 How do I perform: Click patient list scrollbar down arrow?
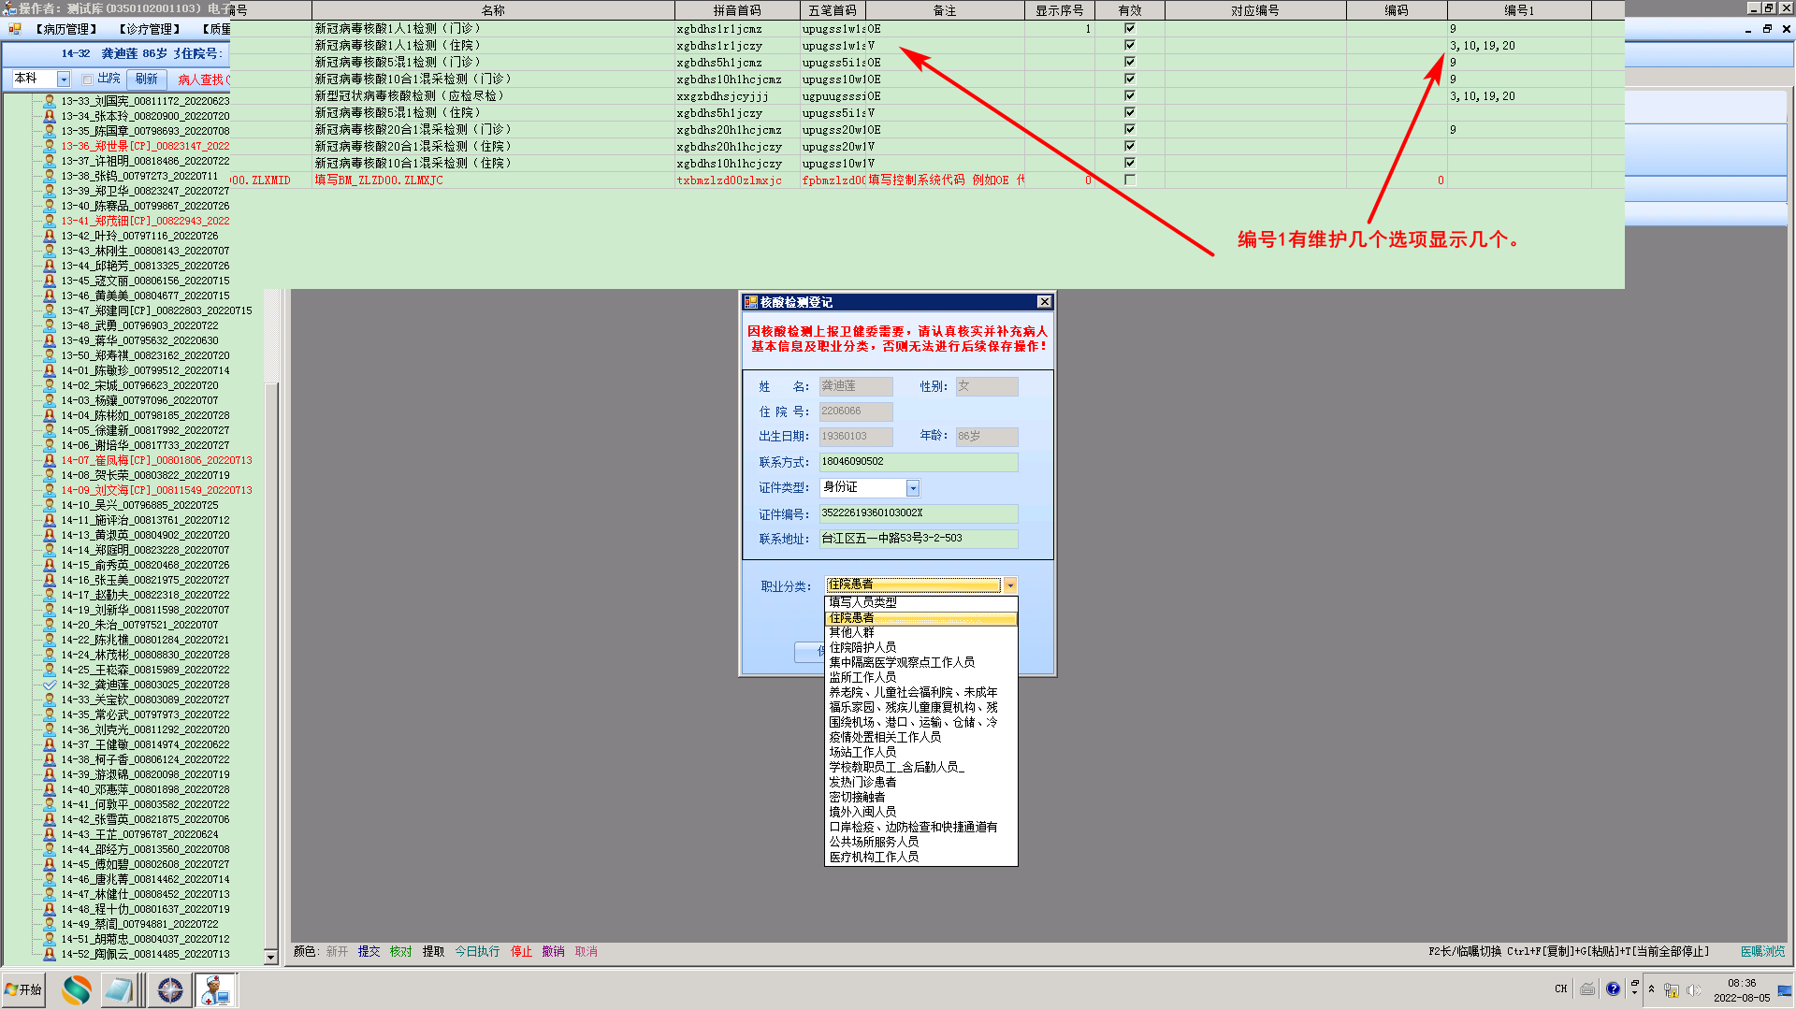click(x=271, y=957)
